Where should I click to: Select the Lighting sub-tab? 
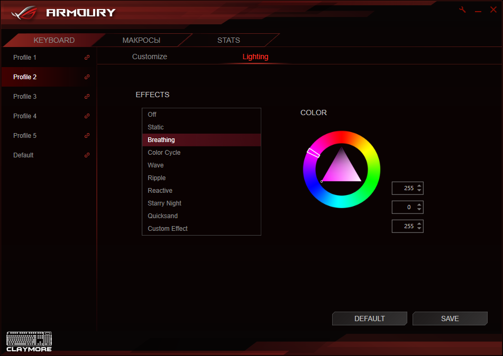255,57
